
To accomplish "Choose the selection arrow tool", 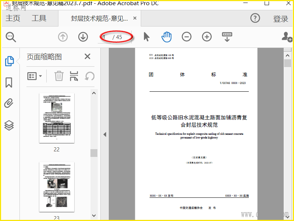I will [x=146, y=36].
